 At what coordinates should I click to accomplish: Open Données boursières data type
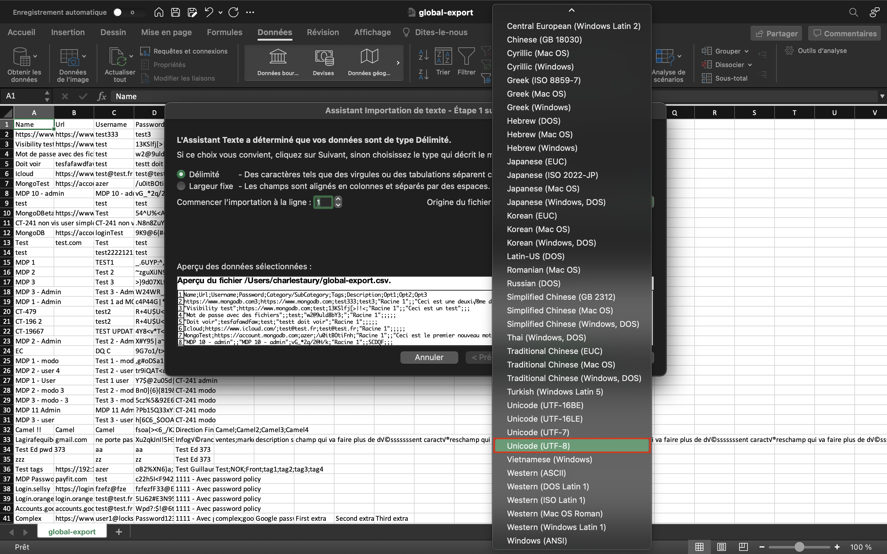278,62
